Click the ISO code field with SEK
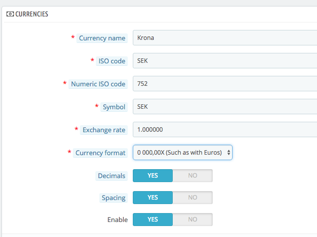 [x=225, y=60]
